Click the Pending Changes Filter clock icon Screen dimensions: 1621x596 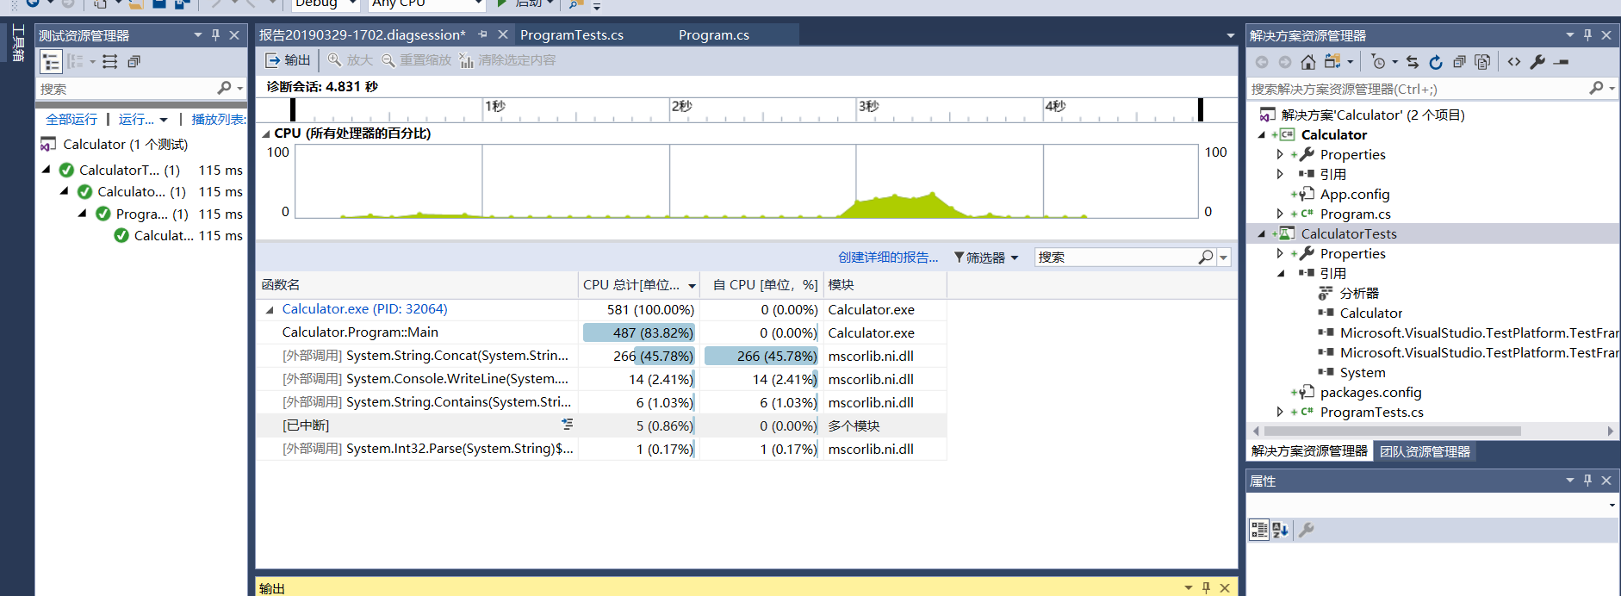[x=1379, y=62]
